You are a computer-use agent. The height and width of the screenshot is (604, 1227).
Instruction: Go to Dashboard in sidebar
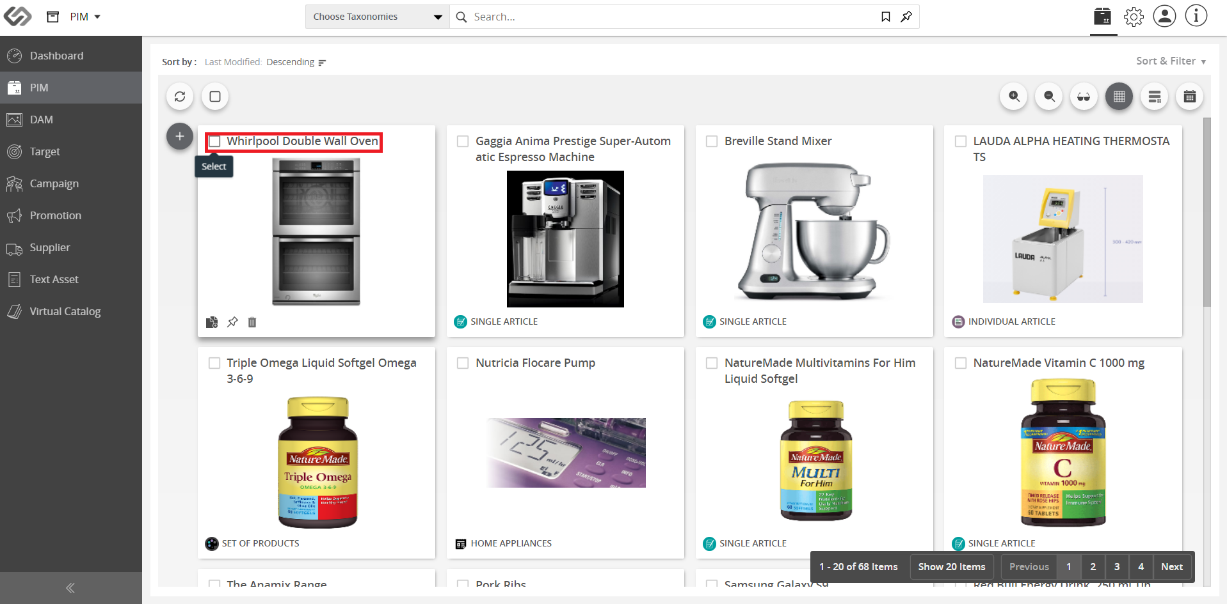coord(71,56)
